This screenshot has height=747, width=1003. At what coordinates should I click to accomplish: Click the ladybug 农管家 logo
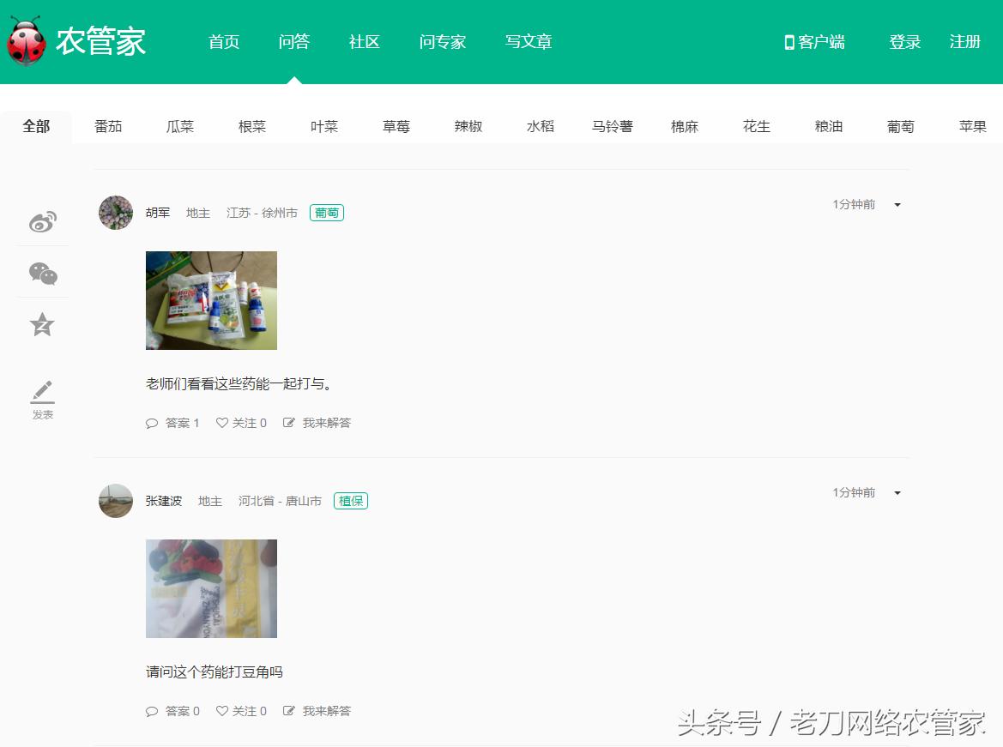coord(28,41)
